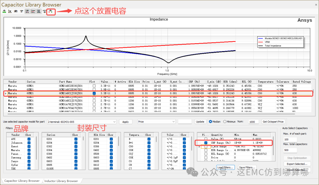319x185 pixels.
Task: Click the empty field next to Price dropdown
Action: (x=185, y=121)
